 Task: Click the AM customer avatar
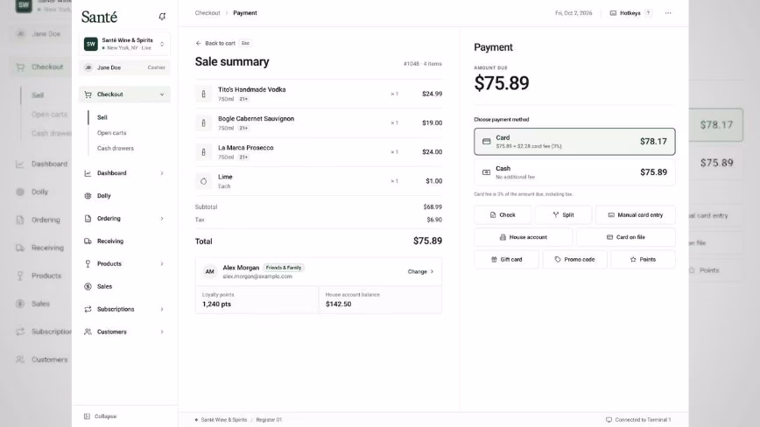[209, 271]
